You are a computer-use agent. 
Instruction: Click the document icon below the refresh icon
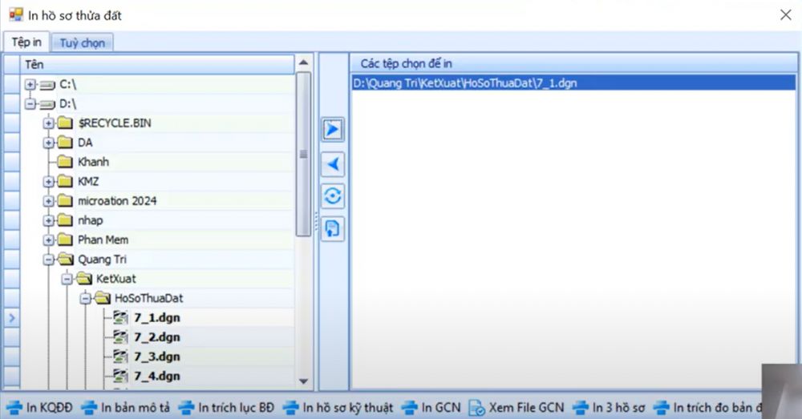(333, 228)
